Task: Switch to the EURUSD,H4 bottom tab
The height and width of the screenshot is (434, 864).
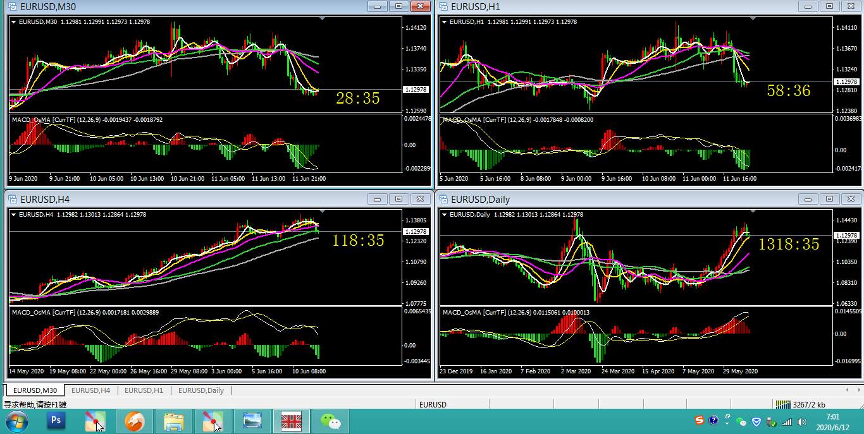Action: 90,390
